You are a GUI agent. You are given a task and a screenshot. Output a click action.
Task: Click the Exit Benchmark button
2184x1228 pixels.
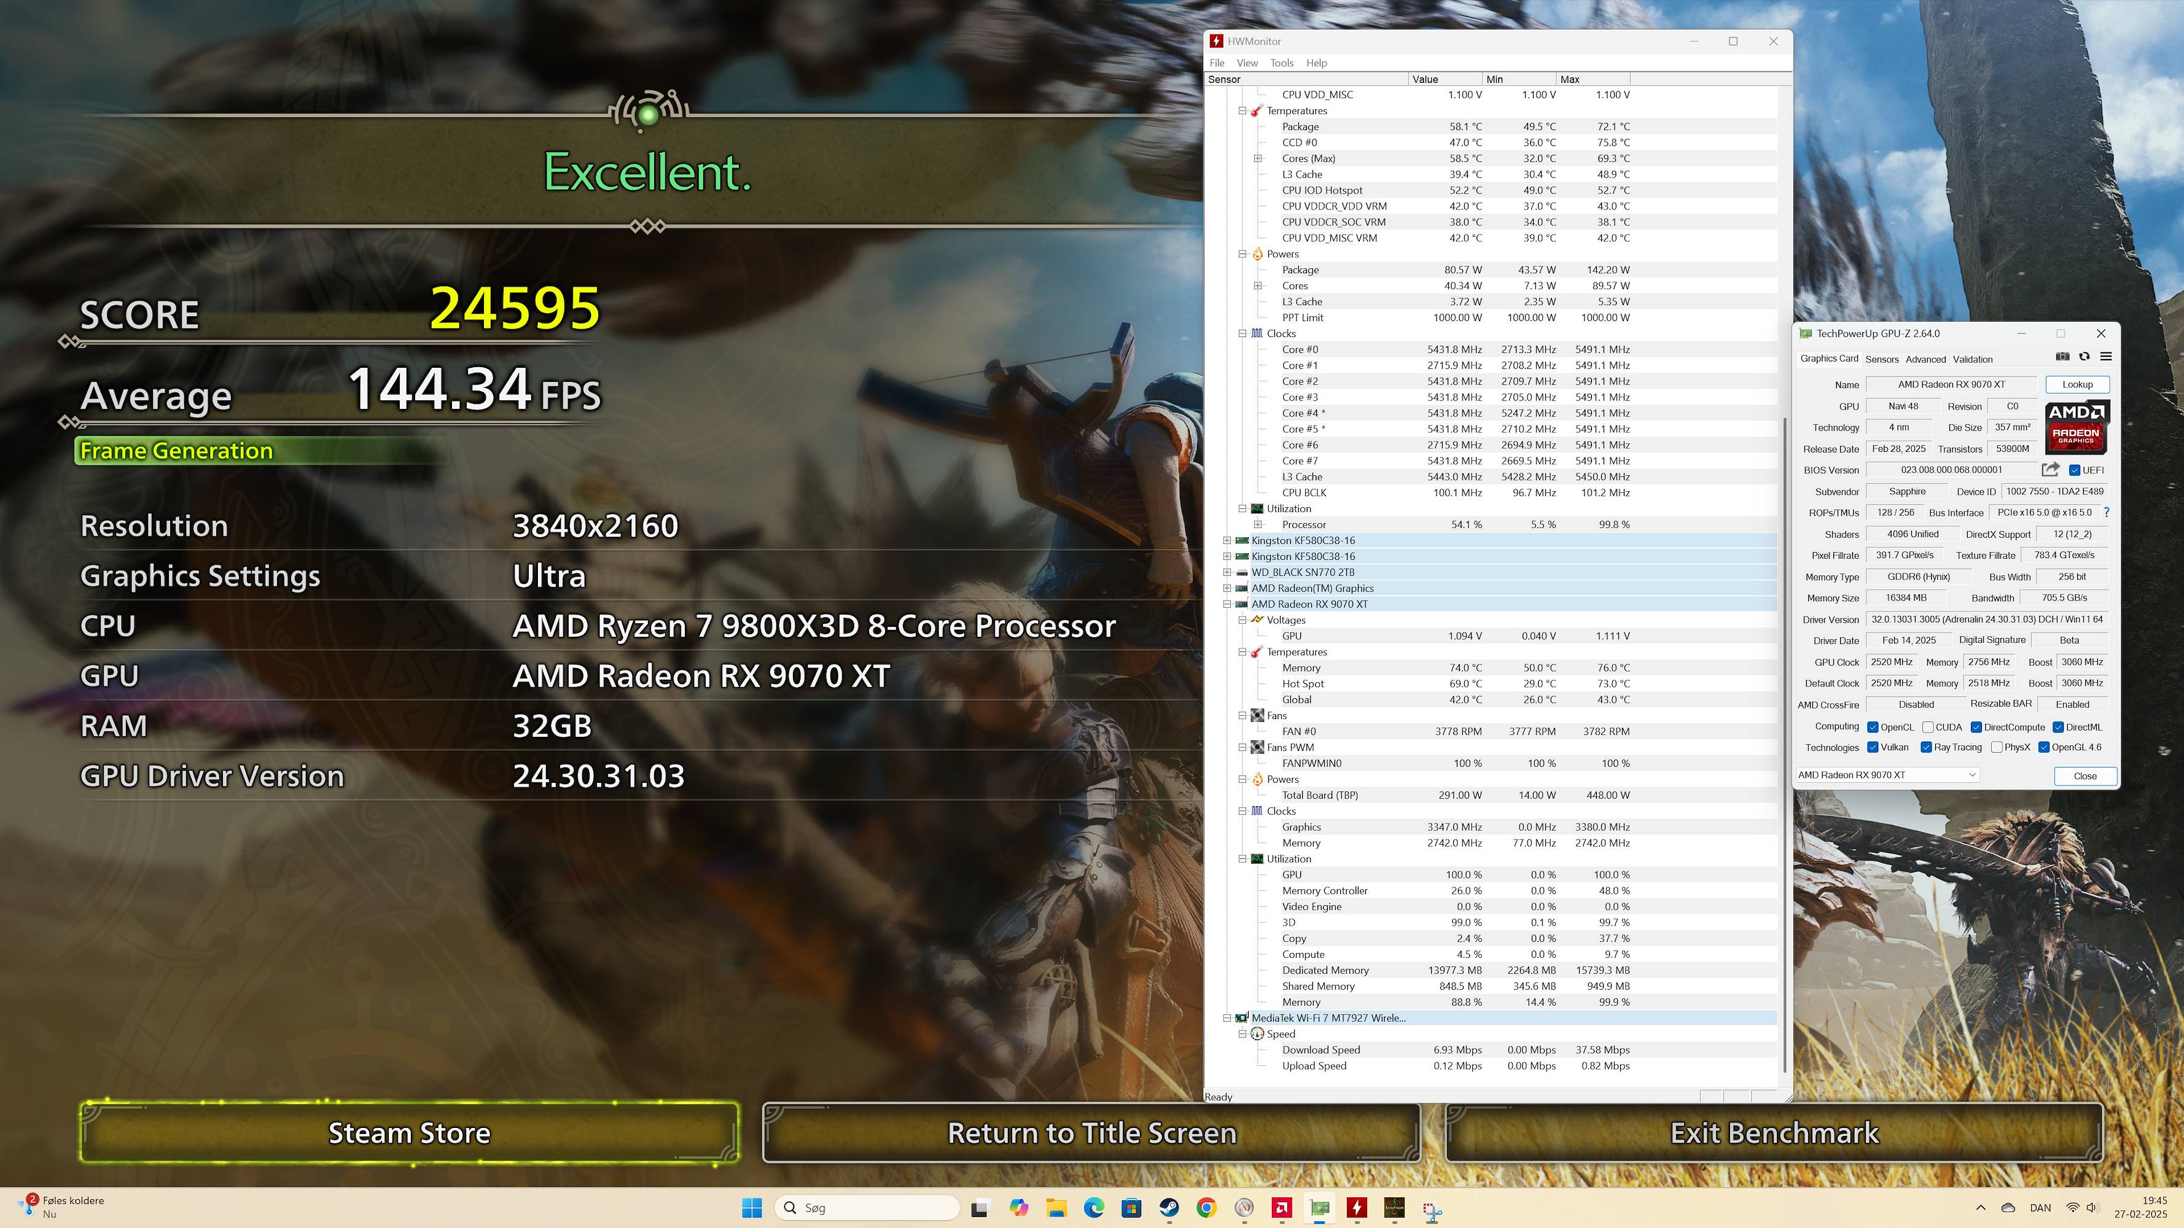1774,1133
